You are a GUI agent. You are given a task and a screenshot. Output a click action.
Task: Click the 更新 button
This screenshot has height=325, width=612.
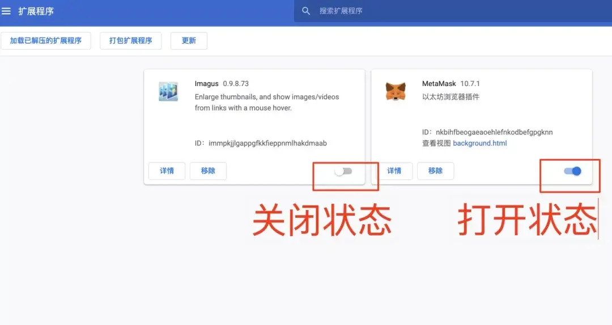(x=189, y=41)
